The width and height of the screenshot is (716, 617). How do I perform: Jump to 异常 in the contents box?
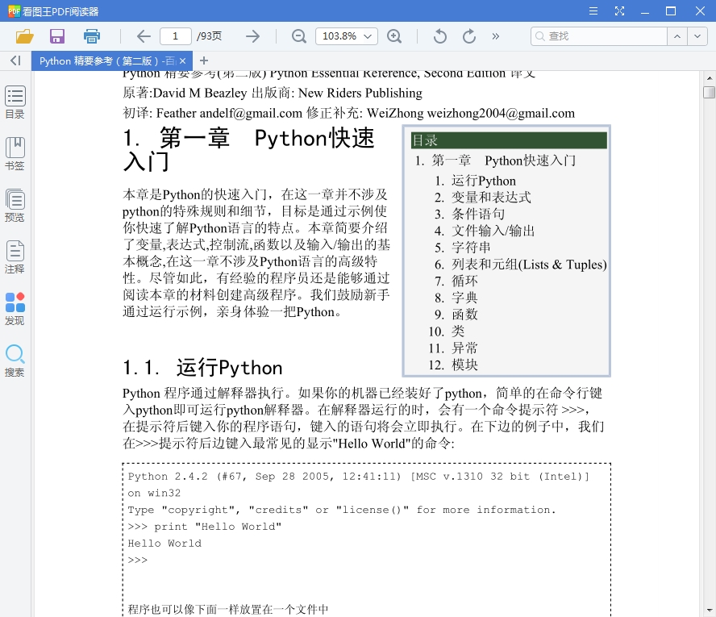[465, 348]
